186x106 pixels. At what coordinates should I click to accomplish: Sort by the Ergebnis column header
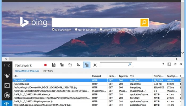coord(123,76)
